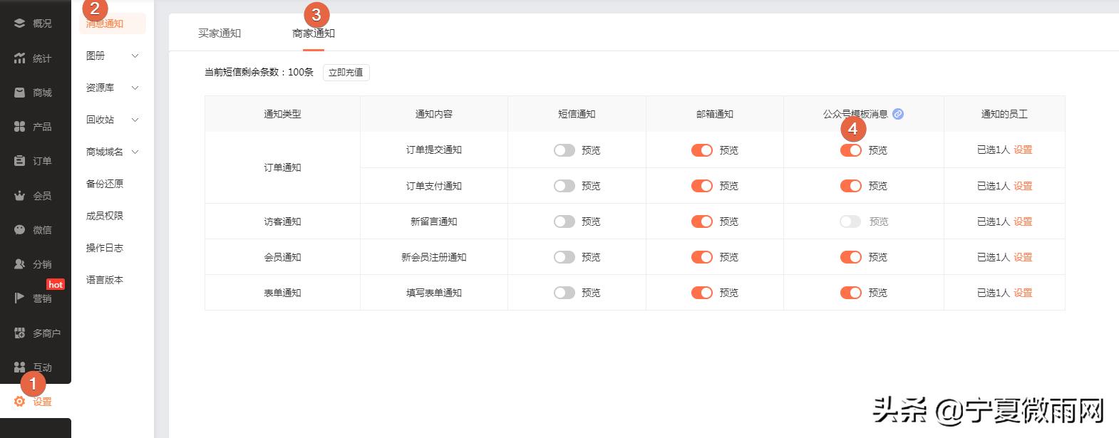Screen dimensions: 1119x438
Task: Click the 通知的员工 column header
Action: click(x=1004, y=114)
